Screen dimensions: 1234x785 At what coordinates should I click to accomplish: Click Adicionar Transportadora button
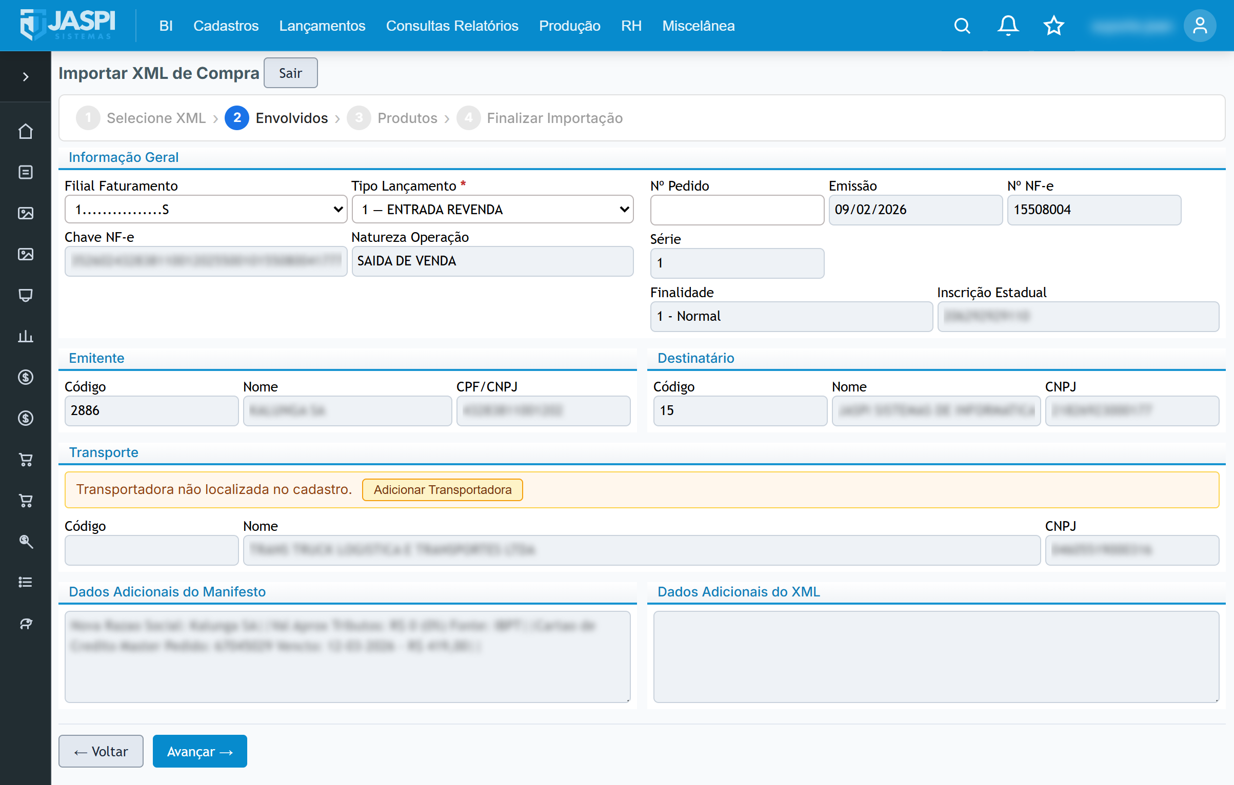(442, 490)
